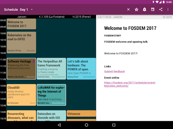This screenshot has height=129, width=173.
Task: Open the three-dot overflow menu
Action: coord(168,9)
